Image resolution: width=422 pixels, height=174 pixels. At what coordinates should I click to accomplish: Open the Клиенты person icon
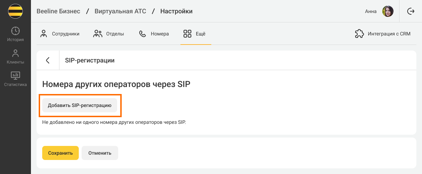click(x=15, y=53)
